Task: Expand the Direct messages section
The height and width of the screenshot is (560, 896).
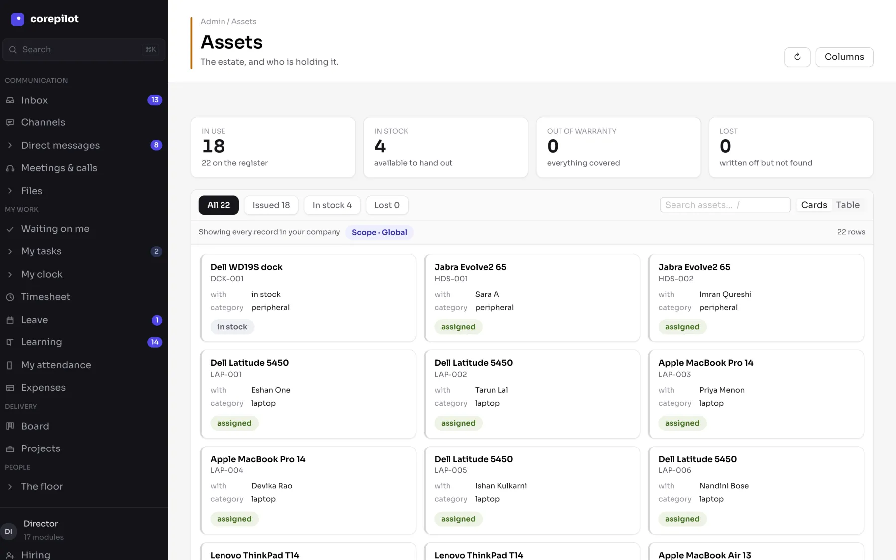Action: click(10, 145)
